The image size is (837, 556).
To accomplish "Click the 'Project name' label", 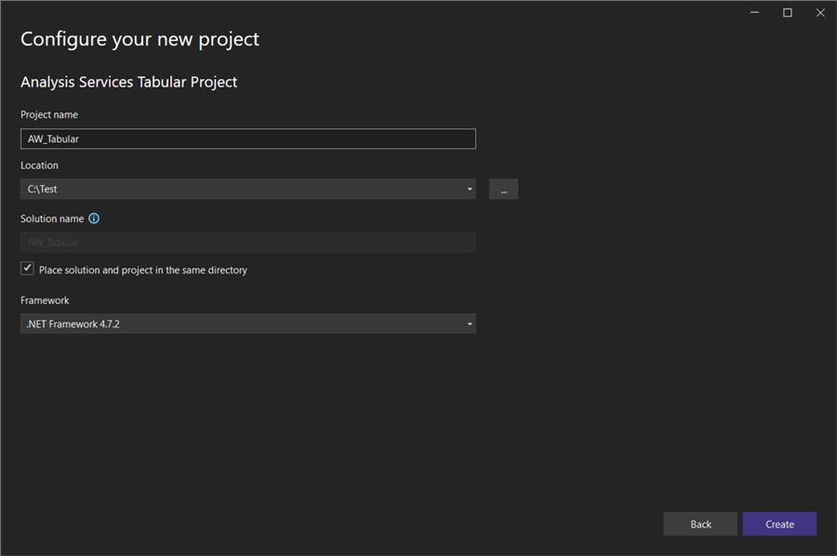I will 49,114.
